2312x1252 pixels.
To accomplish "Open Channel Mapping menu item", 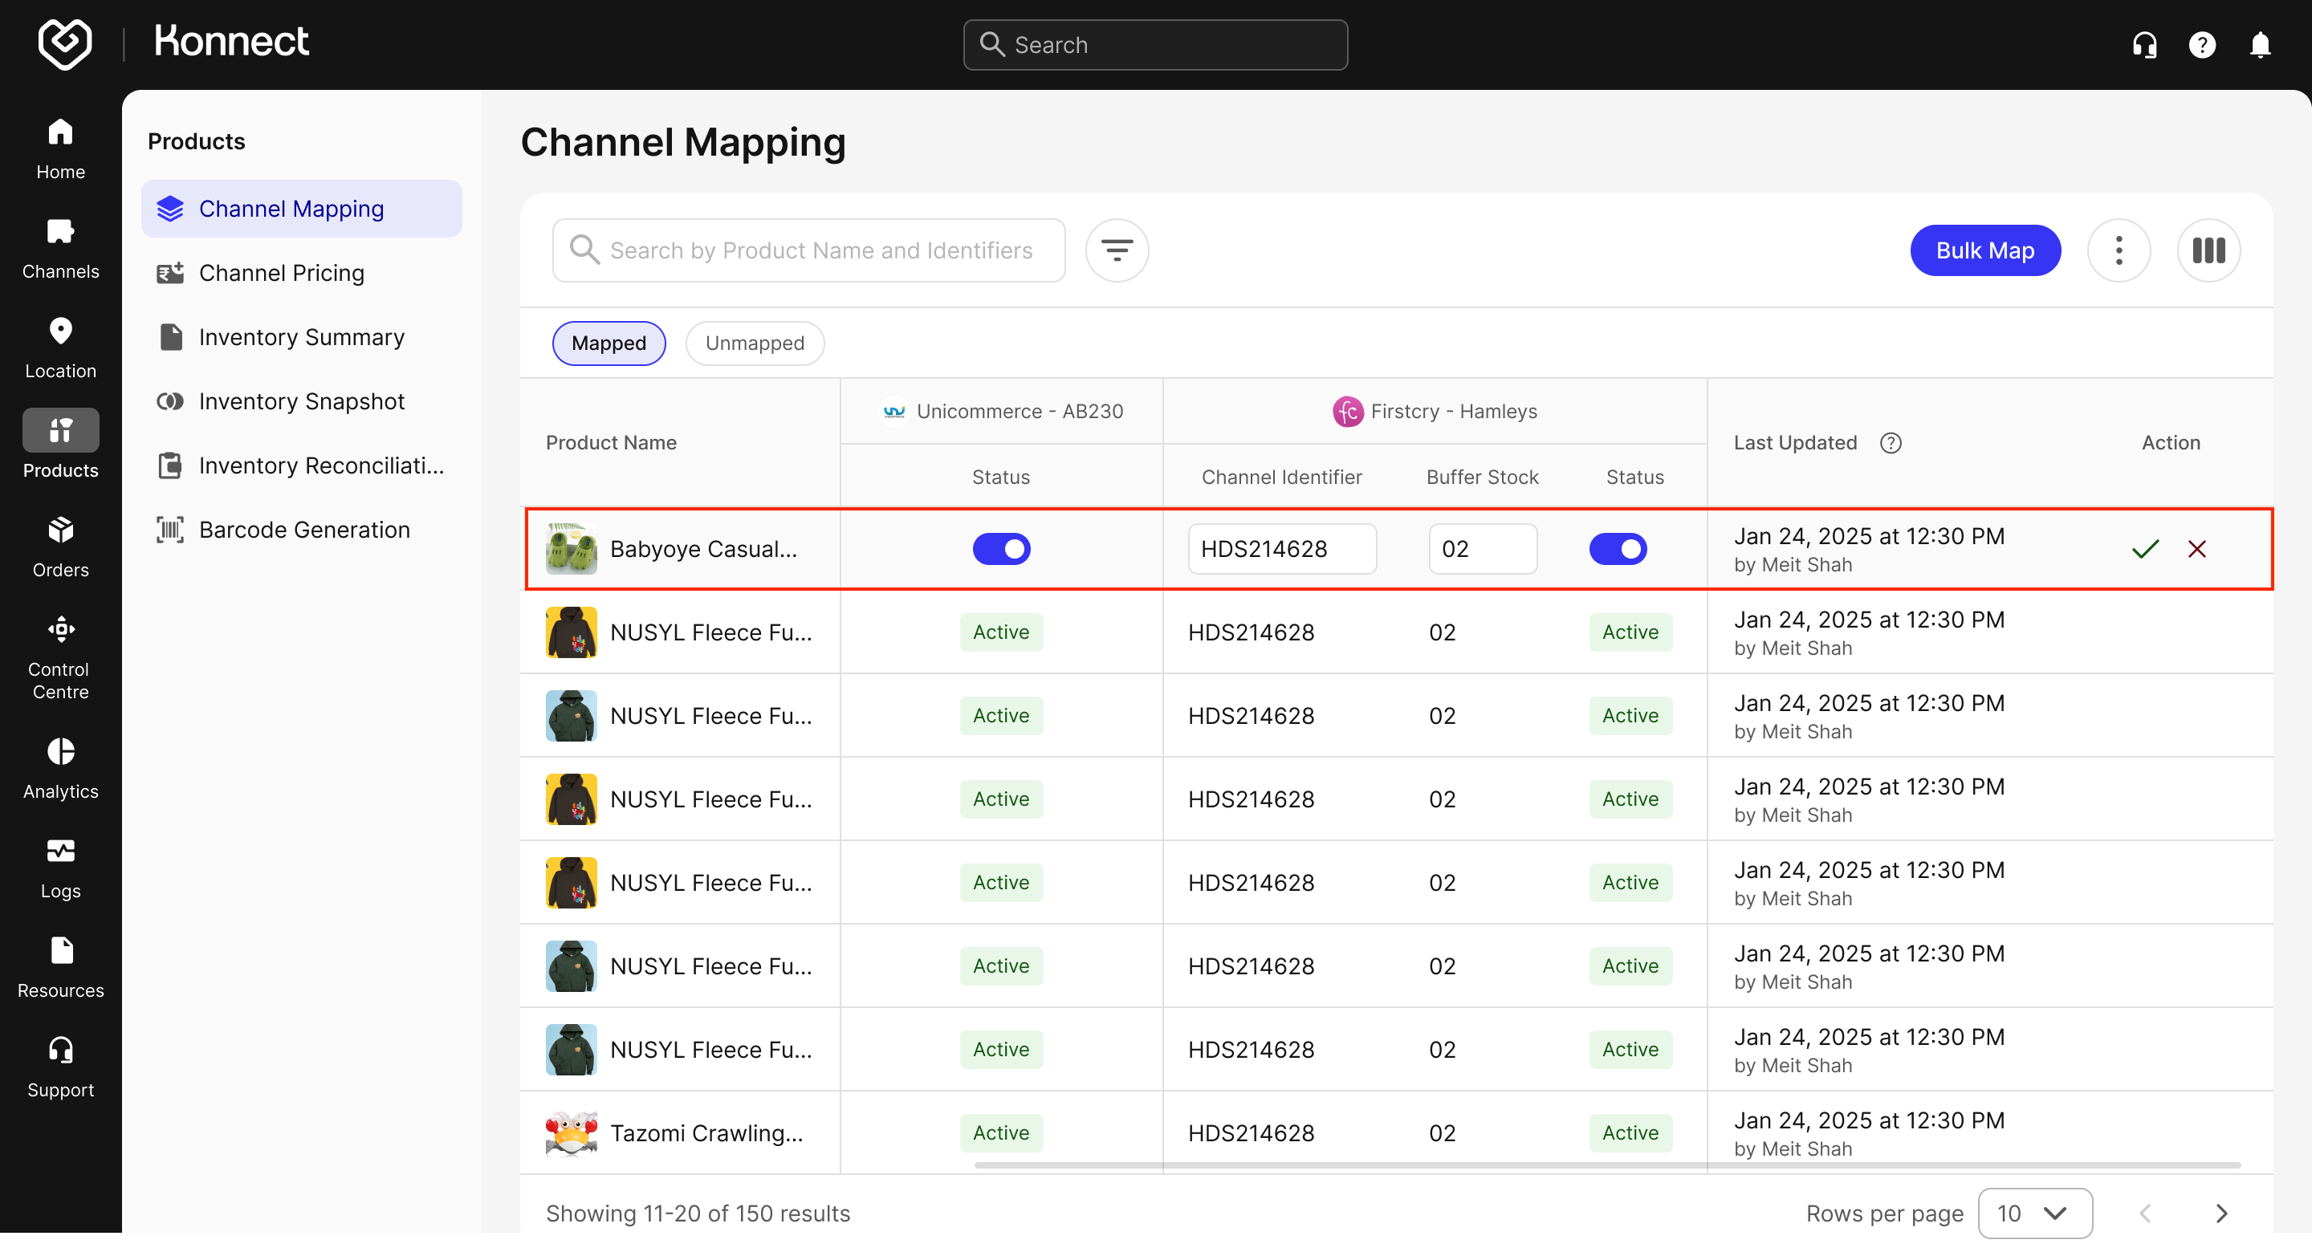I will tap(302, 209).
